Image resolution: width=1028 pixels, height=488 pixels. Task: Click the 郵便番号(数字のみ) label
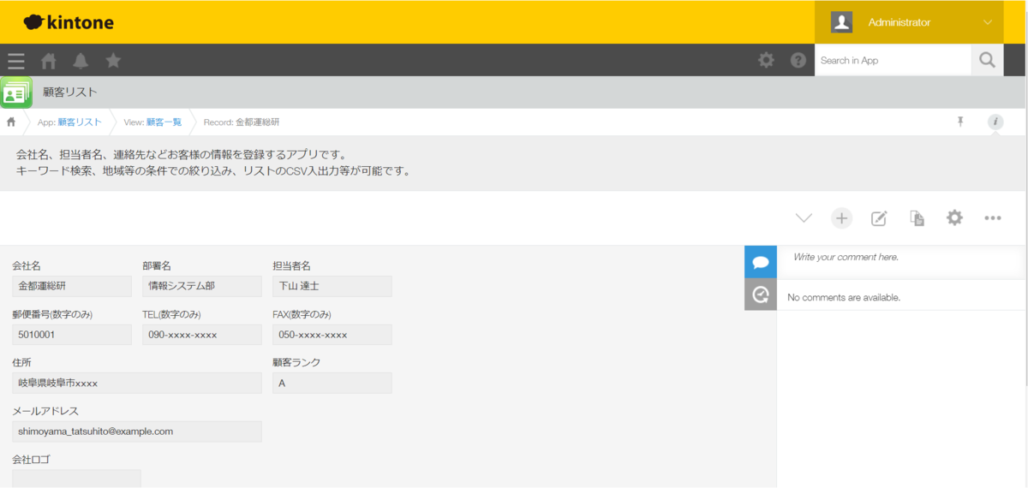tap(52, 314)
